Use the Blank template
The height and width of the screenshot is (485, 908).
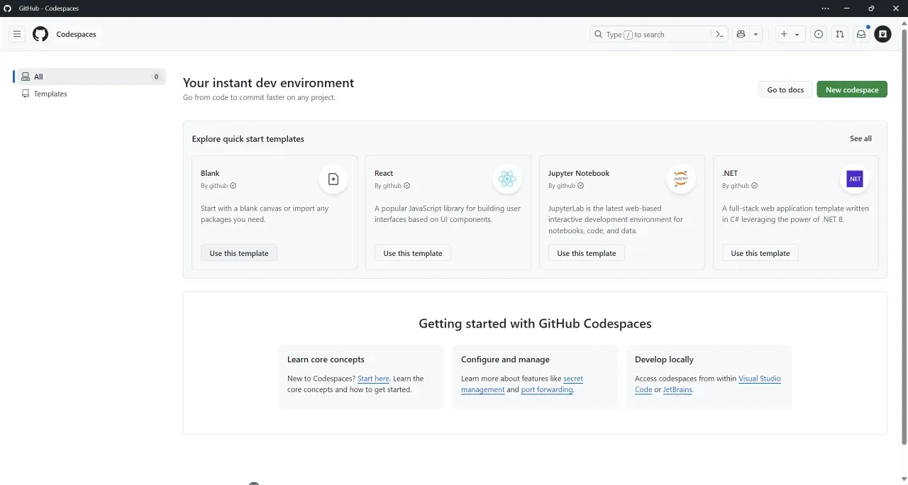pos(239,253)
